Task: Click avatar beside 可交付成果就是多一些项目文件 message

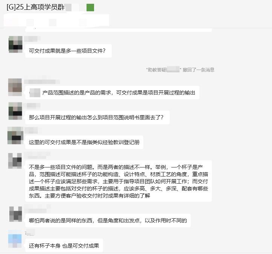Action: pyautogui.click(x=15, y=44)
